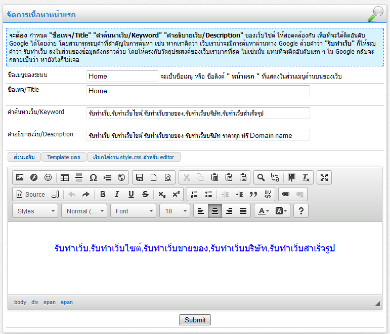390x334 pixels.
Task: Open the text color picker
Action: tap(264, 211)
